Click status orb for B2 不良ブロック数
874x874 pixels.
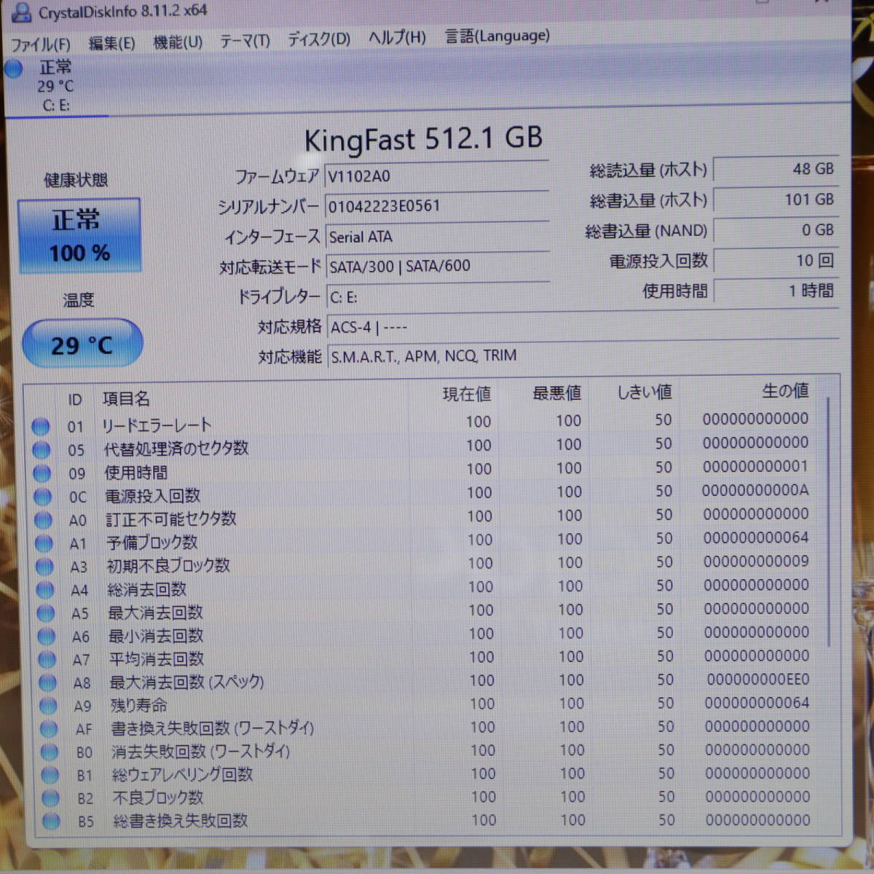tap(51, 799)
